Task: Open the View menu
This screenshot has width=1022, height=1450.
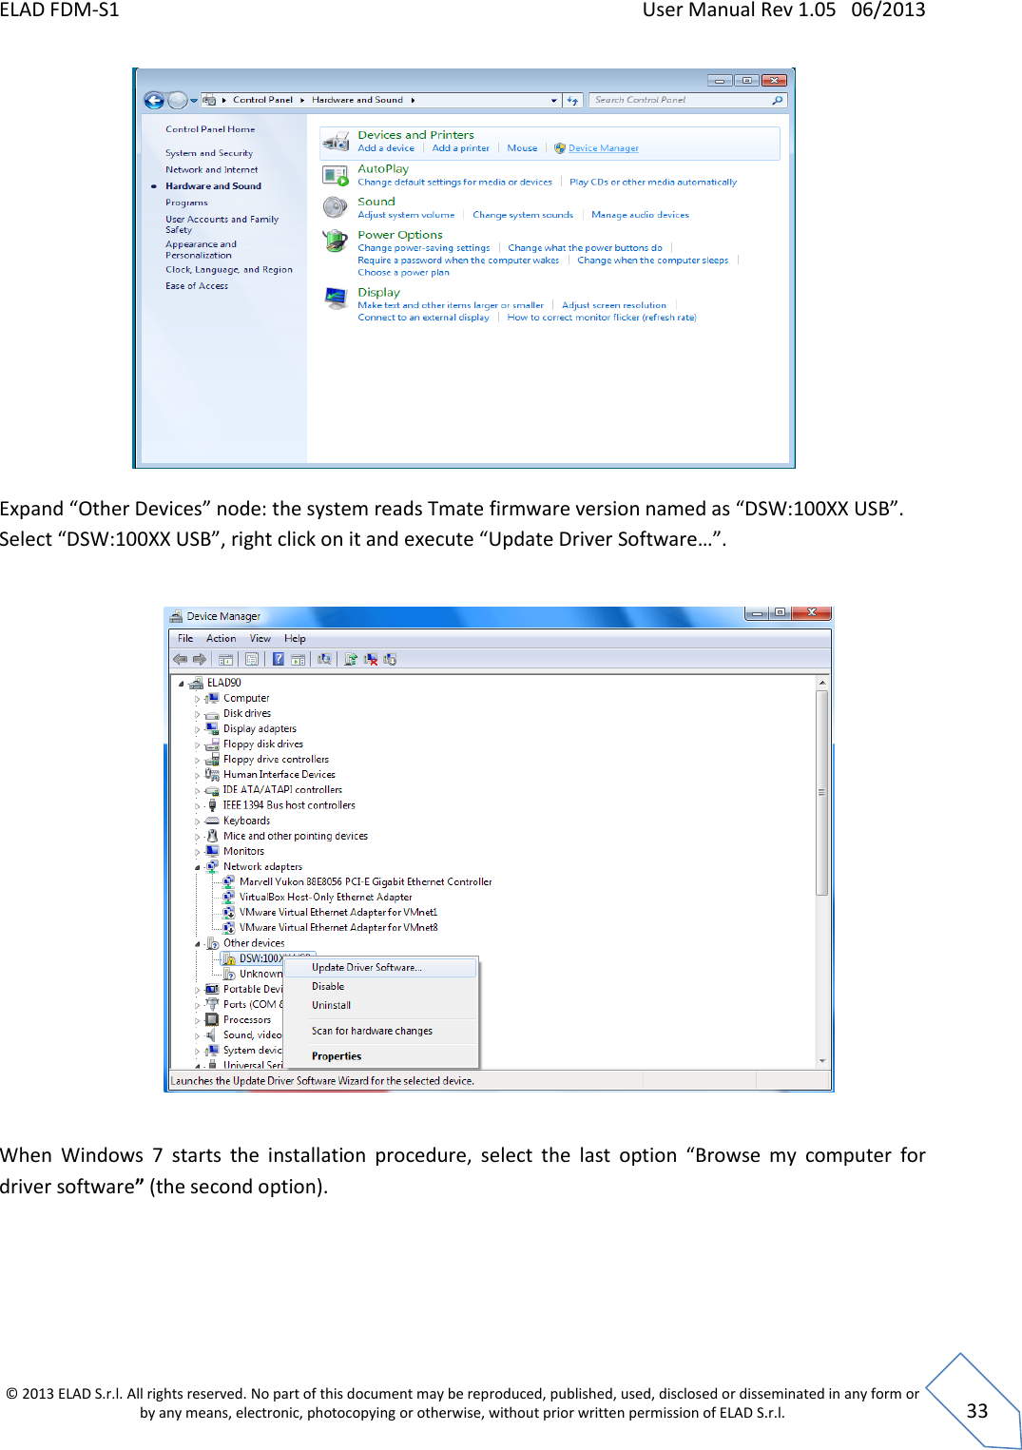Action: 260,639
